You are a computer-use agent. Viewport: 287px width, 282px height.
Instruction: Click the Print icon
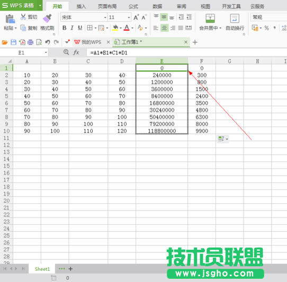tap(30, 42)
